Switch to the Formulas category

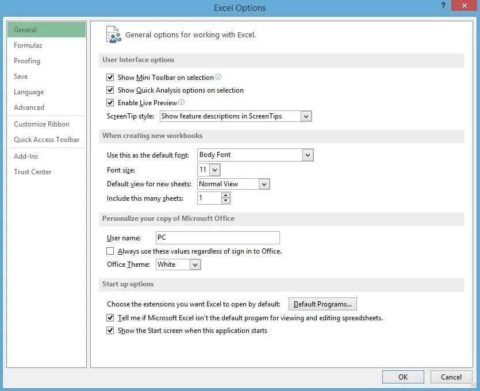(x=47, y=45)
